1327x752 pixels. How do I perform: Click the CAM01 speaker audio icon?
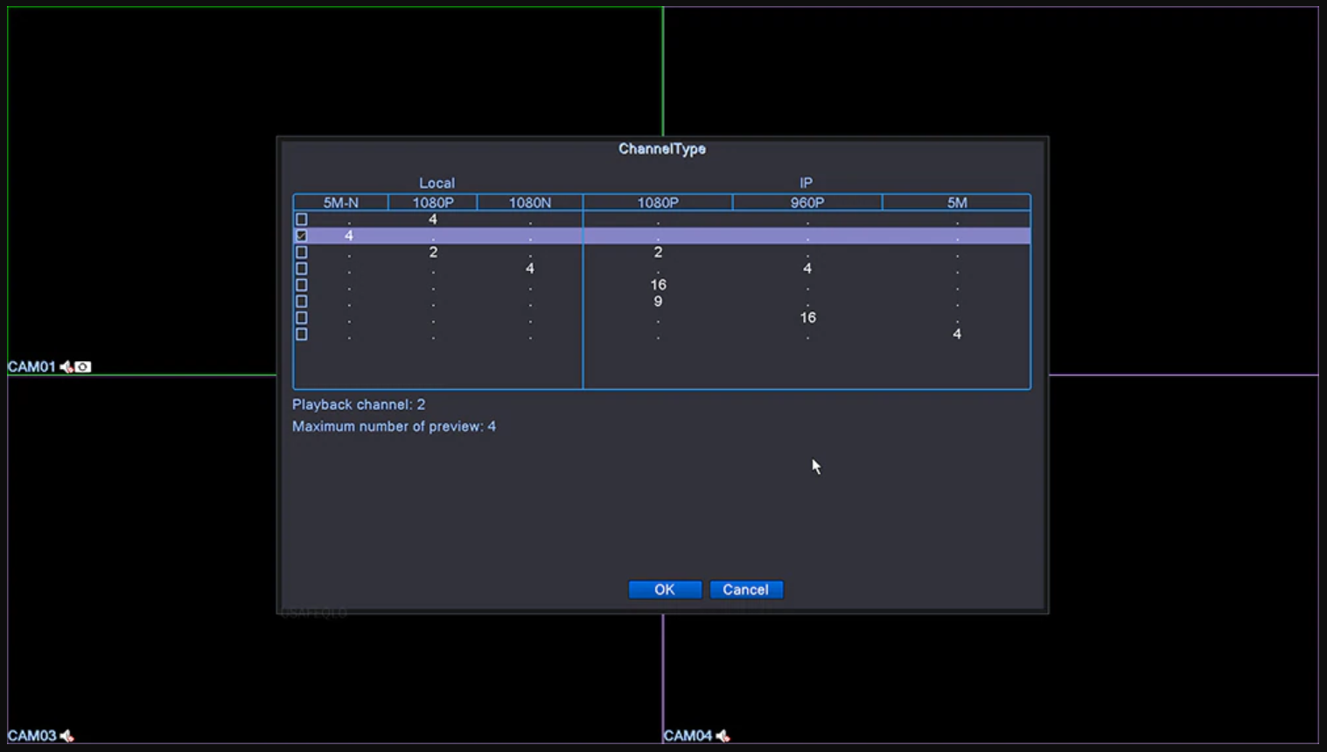pyautogui.click(x=66, y=367)
